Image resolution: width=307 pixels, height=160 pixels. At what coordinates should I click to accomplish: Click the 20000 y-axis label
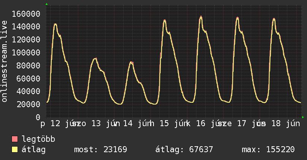click(28, 104)
